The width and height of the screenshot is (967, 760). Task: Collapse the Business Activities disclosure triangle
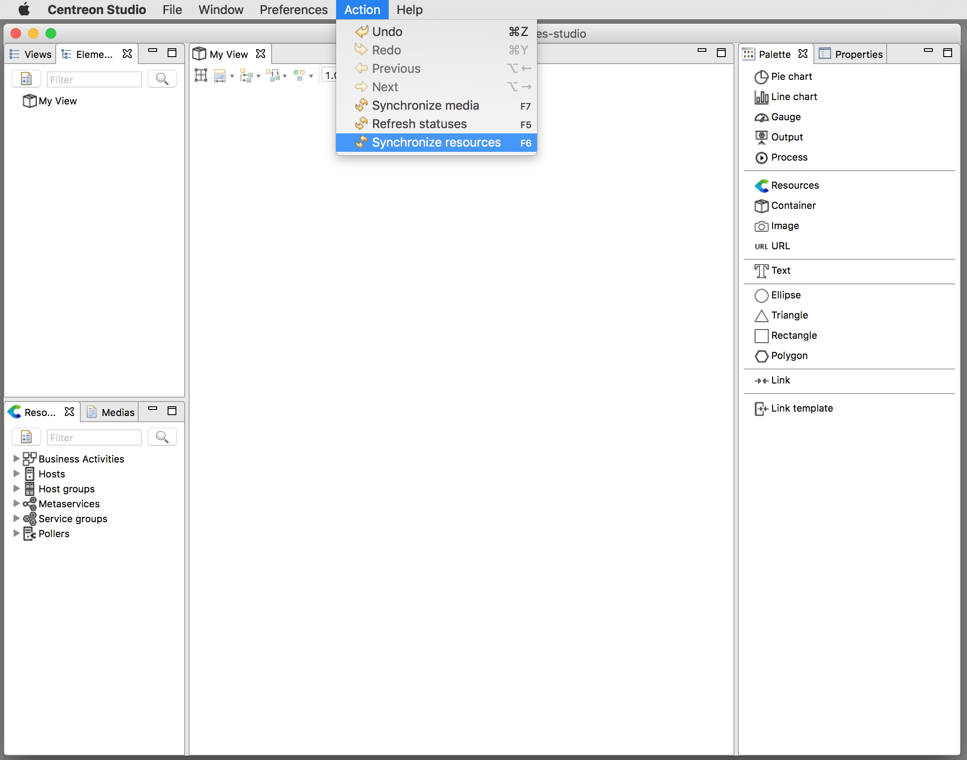click(17, 458)
